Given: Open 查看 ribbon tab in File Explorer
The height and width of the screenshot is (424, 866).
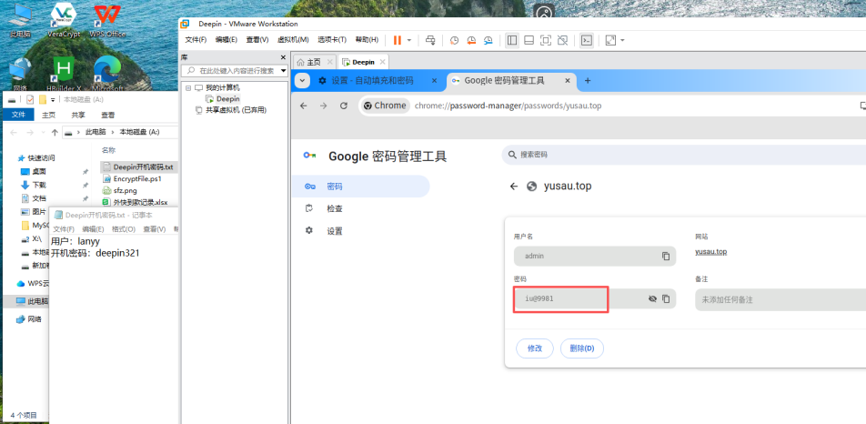Looking at the screenshot, I should 107,115.
